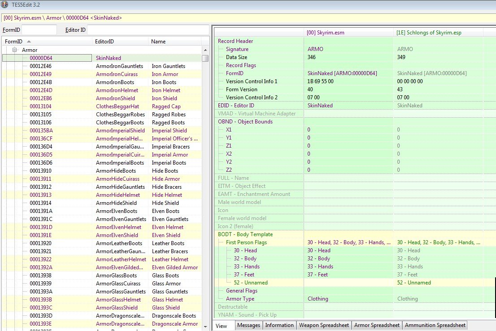Select record 0001393E Dragonscale Armor
This screenshot has height=331, width=496.
point(102,324)
